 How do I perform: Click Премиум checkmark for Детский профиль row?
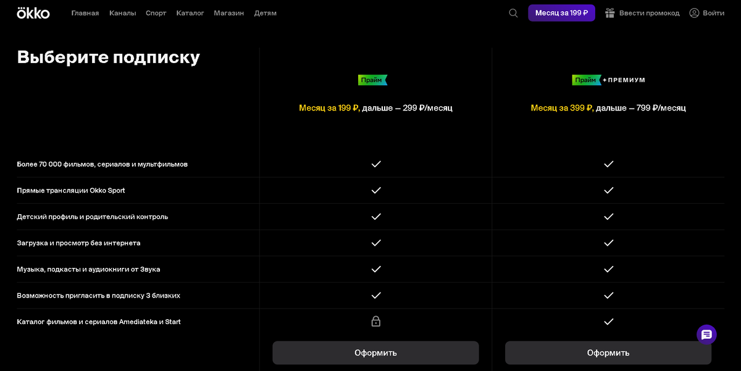(x=608, y=217)
